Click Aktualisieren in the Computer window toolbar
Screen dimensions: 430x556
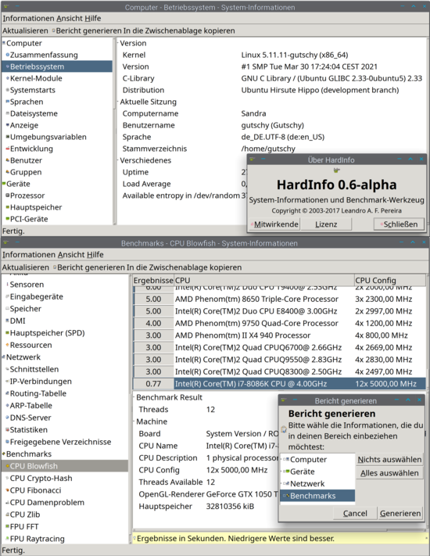25,30
